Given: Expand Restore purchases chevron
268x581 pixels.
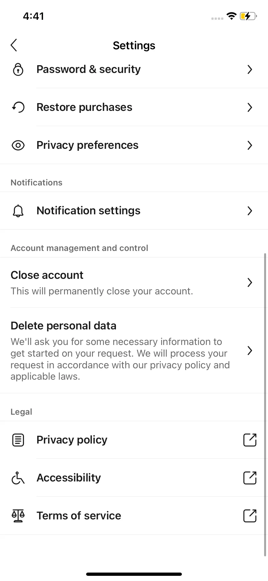Looking at the screenshot, I should (250, 107).
